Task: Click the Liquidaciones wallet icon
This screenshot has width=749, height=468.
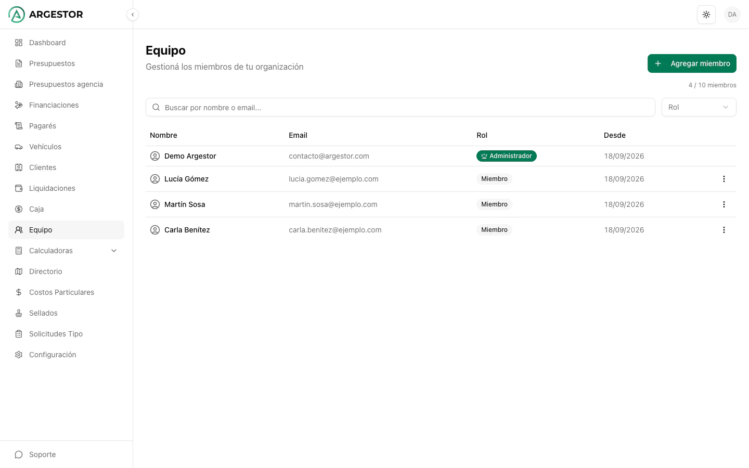Action: tap(19, 188)
